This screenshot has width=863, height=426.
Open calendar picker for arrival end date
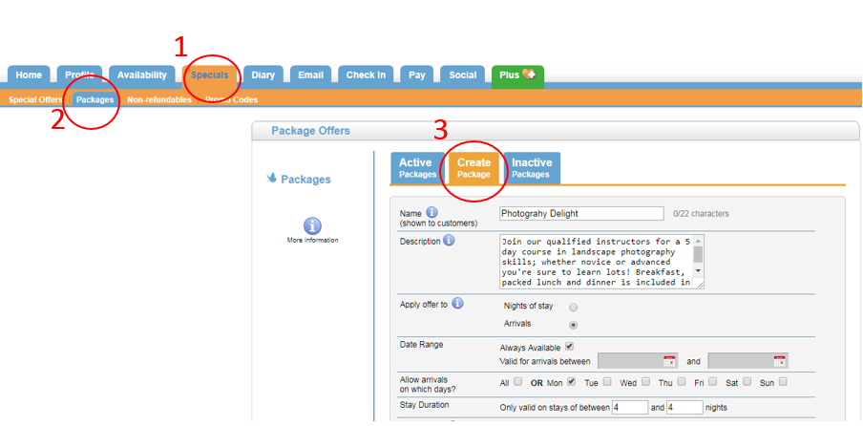(x=780, y=361)
